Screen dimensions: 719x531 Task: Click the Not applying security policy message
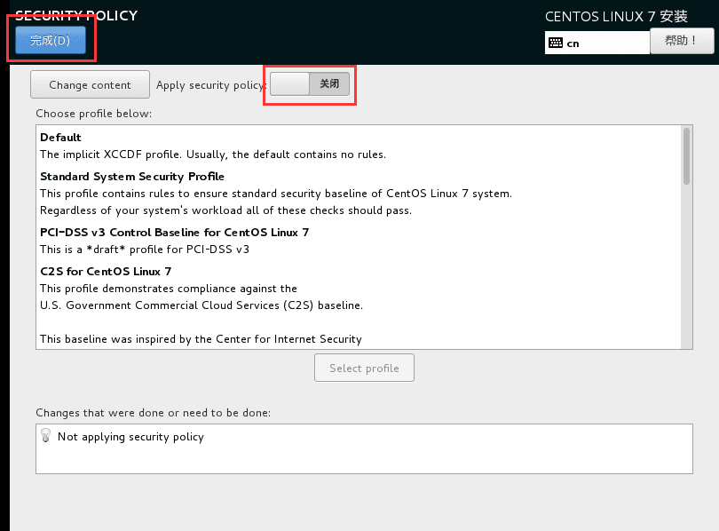click(130, 437)
